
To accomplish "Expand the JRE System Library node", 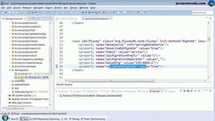I will pyautogui.click(x=7, y=95).
